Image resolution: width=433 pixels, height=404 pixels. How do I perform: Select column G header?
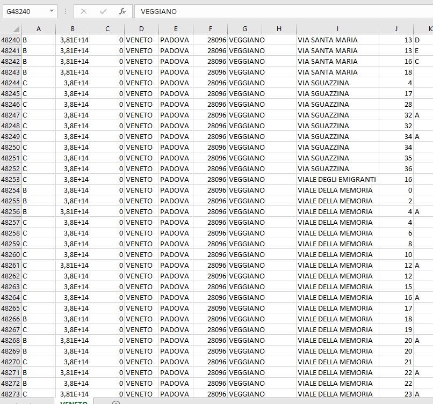(x=244, y=29)
